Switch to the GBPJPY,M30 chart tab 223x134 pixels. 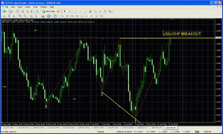click(x=98, y=128)
